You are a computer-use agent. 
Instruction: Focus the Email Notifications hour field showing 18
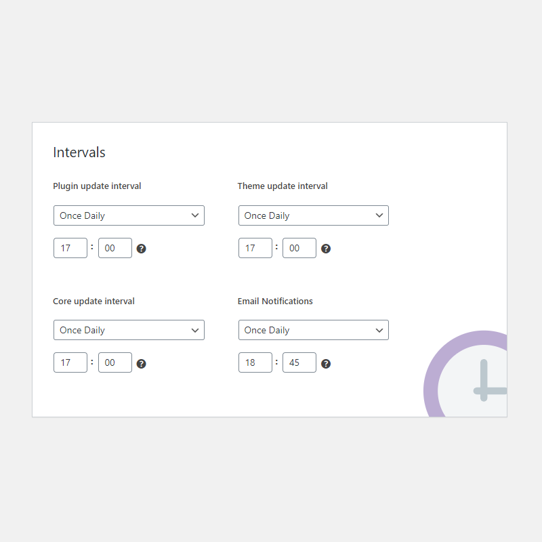[x=255, y=362]
